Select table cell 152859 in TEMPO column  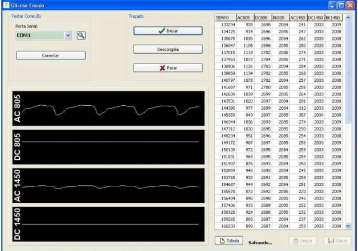tap(226, 170)
